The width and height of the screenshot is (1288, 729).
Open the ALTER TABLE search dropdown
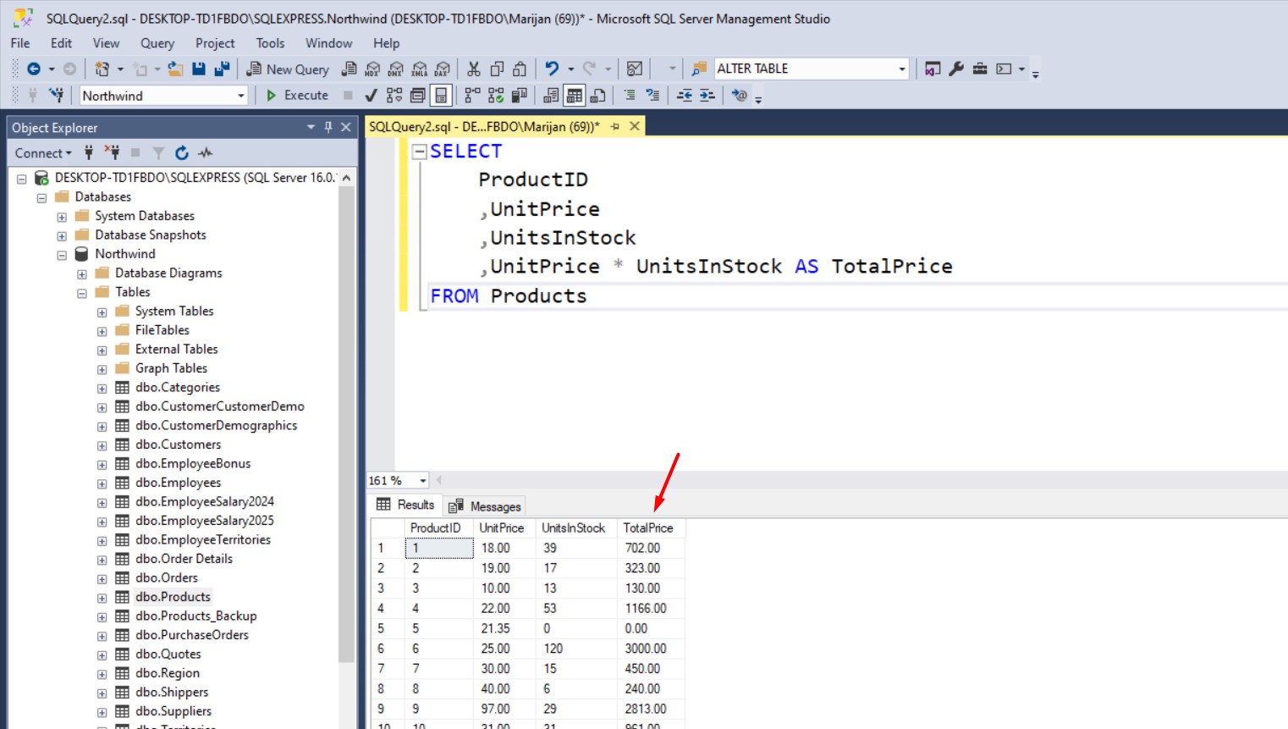(902, 69)
